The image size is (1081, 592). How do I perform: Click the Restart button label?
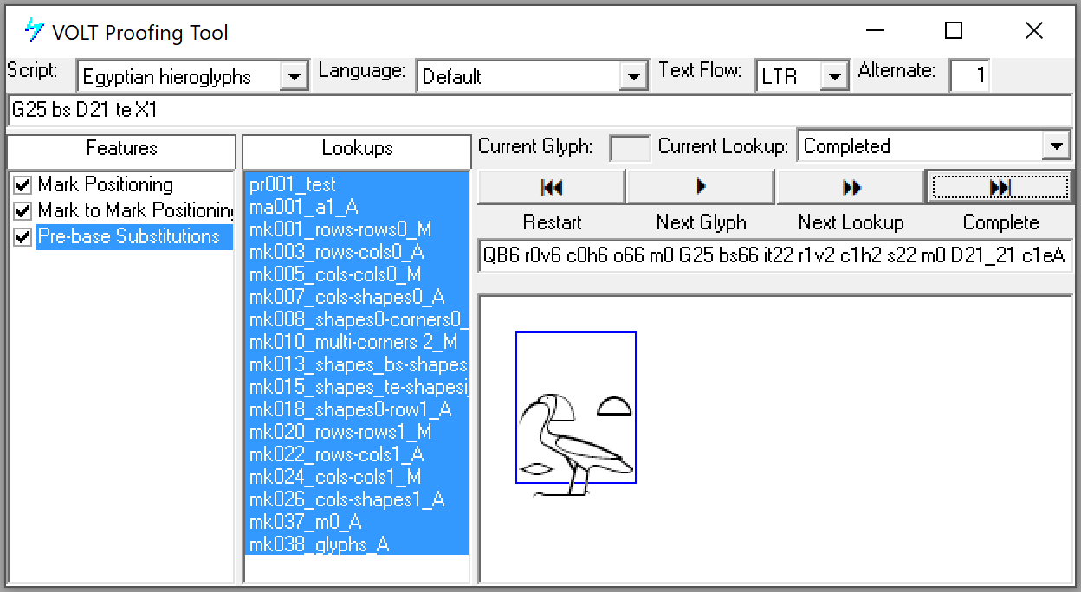(552, 222)
